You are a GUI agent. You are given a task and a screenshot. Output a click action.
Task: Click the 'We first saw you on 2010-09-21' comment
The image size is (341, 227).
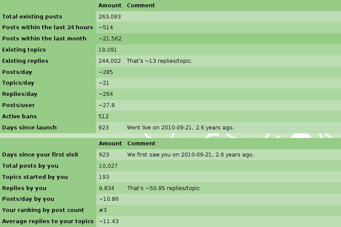pos(190,155)
